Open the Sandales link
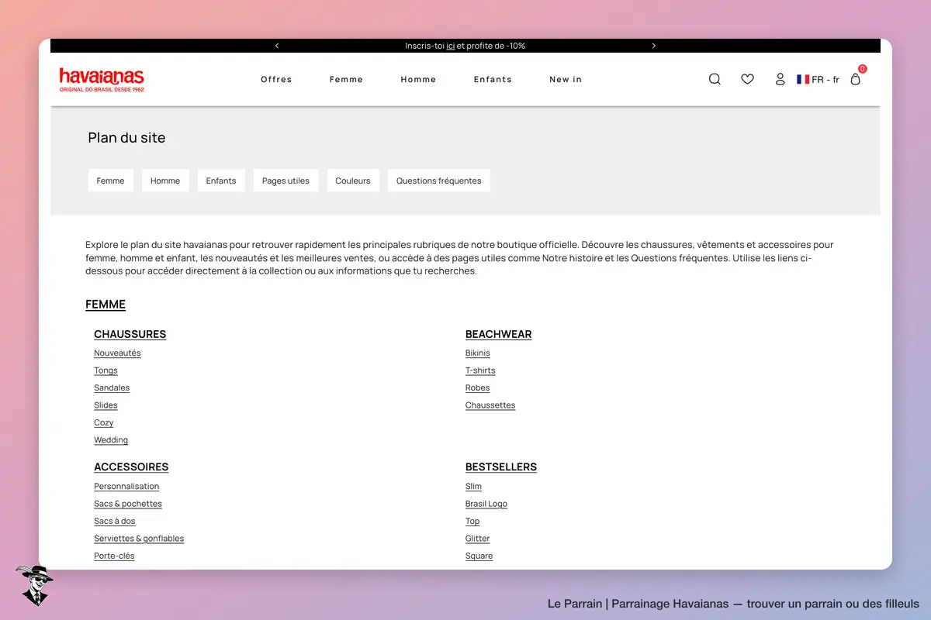Screen dimensions: 931x620 tap(112, 388)
